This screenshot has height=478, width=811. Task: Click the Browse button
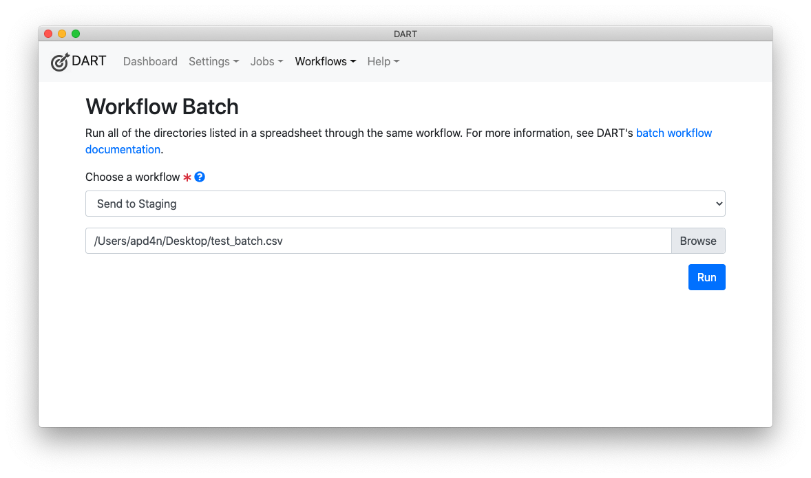[697, 241]
